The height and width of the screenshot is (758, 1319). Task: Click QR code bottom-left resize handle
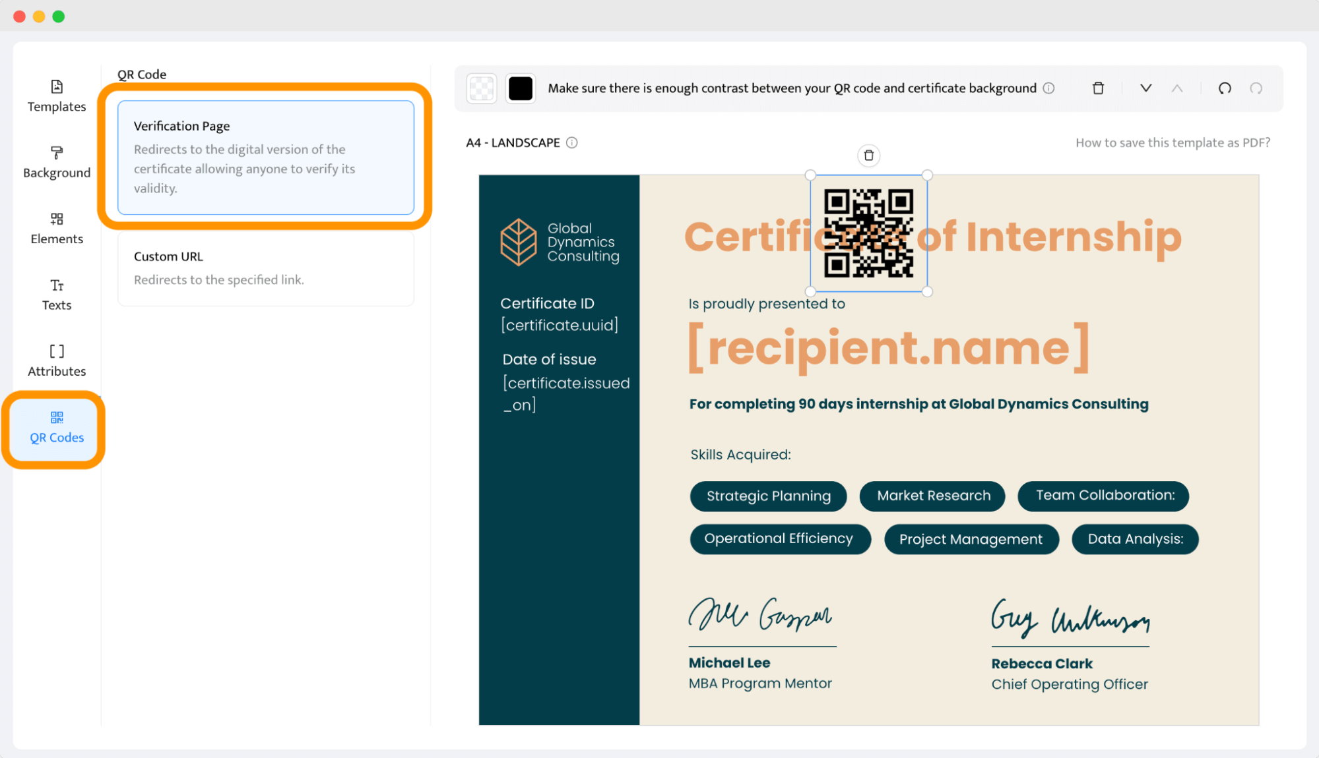[x=811, y=291]
